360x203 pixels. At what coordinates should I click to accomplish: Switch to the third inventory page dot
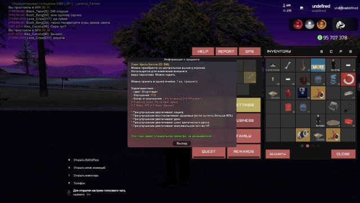313,145
